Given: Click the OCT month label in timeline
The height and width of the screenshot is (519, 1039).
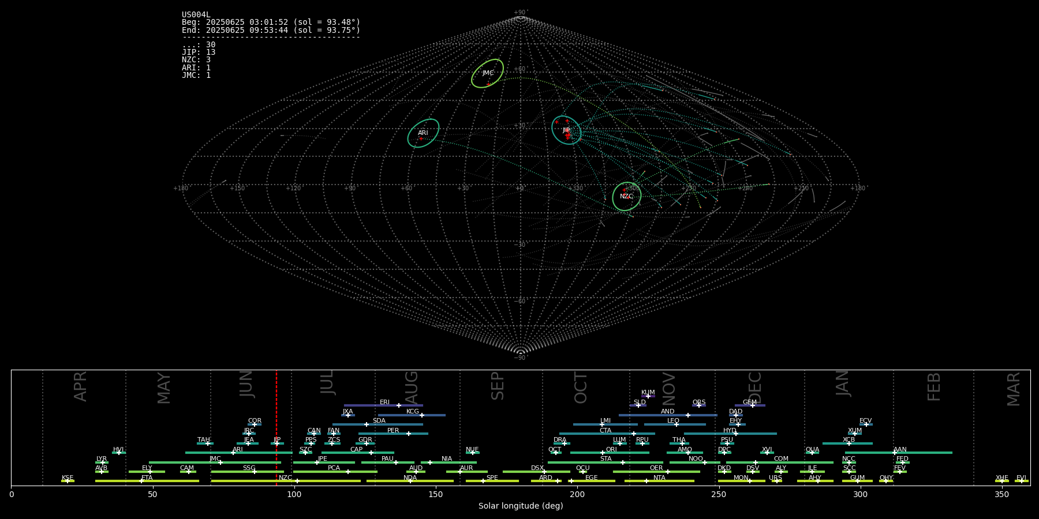Looking at the screenshot, I should tap(581, 388).
